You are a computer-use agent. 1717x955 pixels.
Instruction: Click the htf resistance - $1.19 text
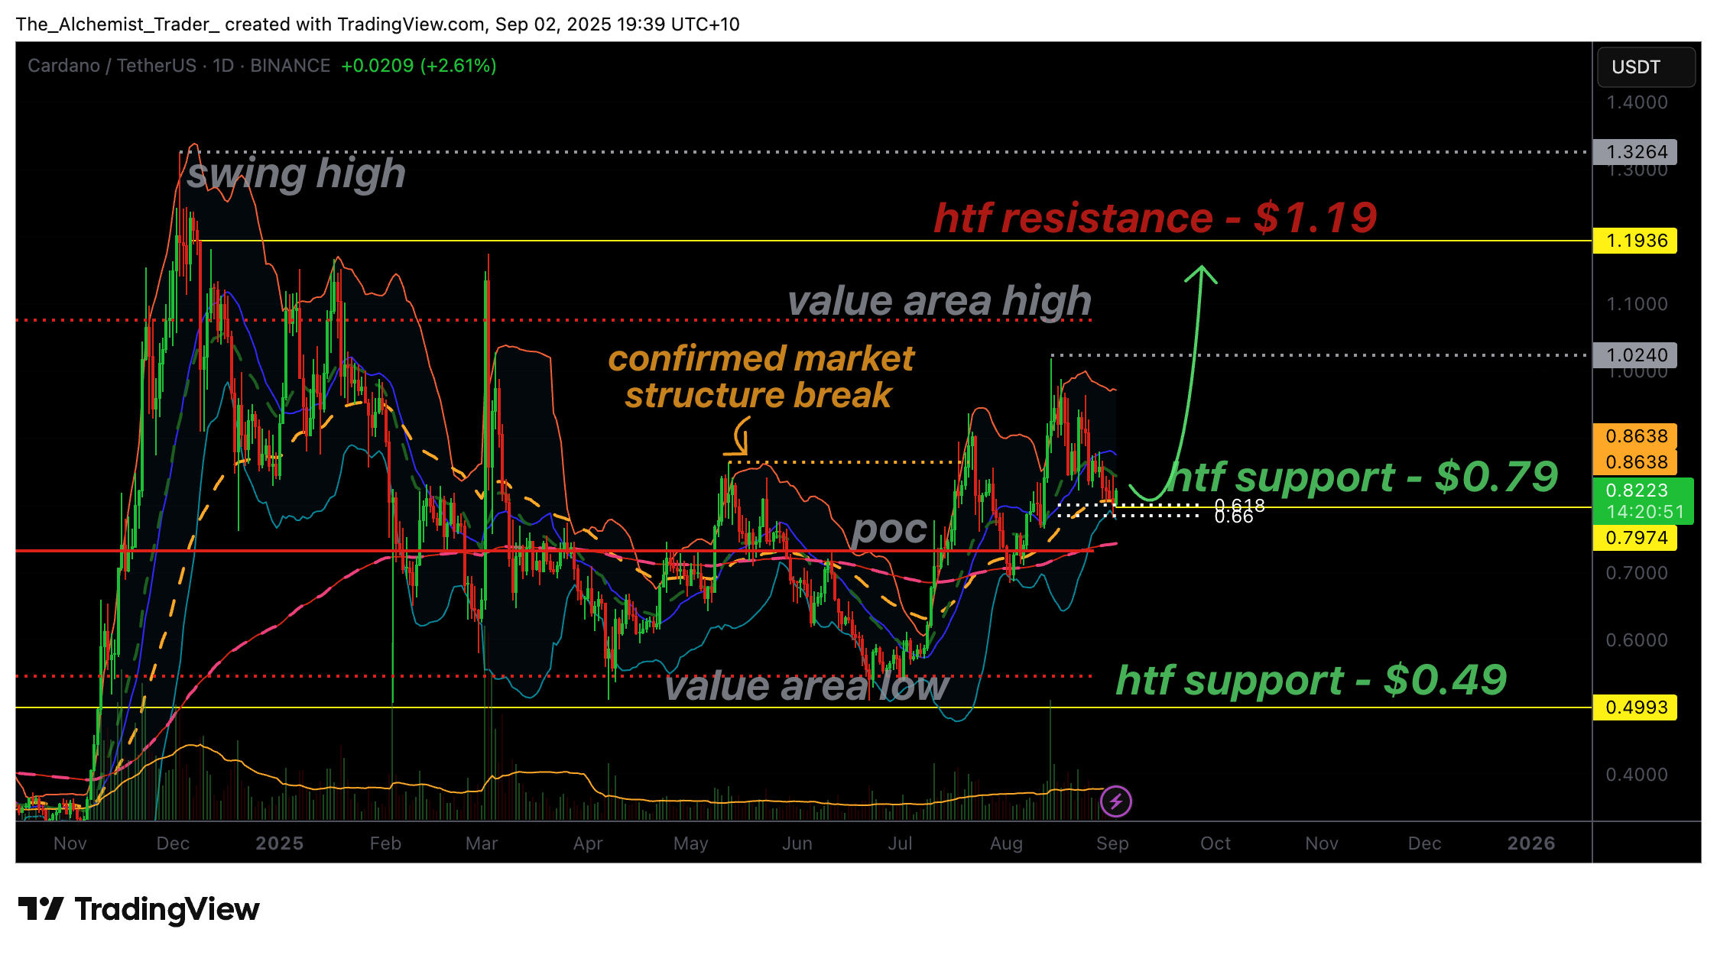click(1154, 218)
